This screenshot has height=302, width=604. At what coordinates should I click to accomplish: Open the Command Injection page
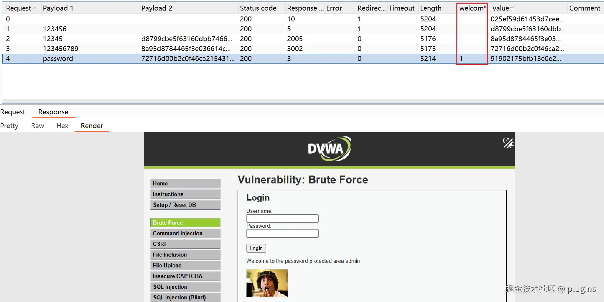point(185,233)
